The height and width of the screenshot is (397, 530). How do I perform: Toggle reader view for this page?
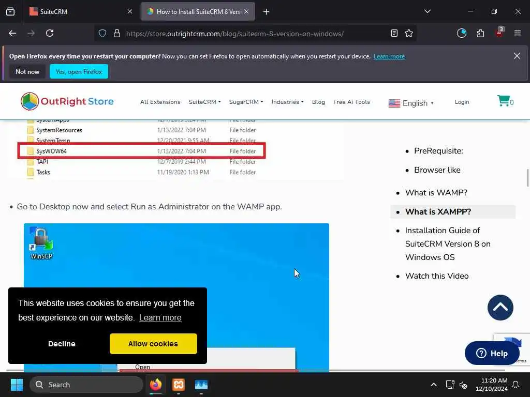tap(394, 33)
